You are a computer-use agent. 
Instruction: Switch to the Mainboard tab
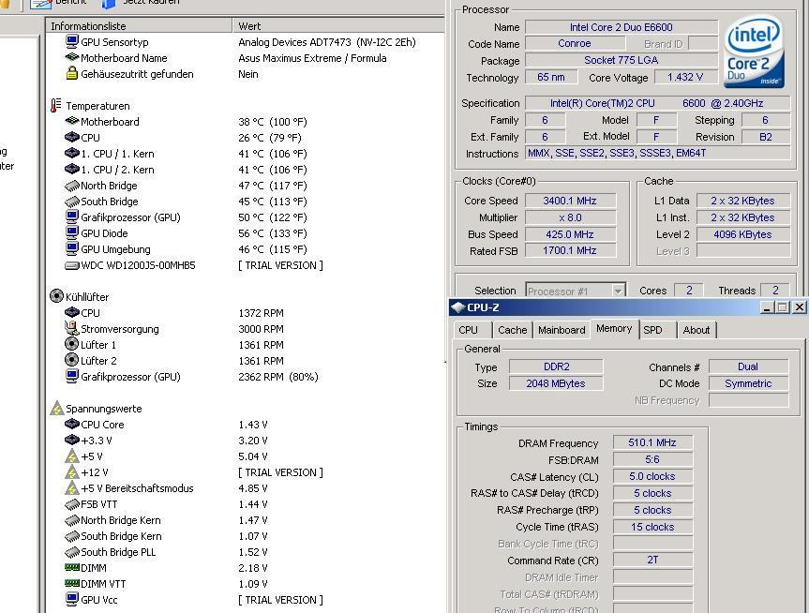(x=562, y=330)
